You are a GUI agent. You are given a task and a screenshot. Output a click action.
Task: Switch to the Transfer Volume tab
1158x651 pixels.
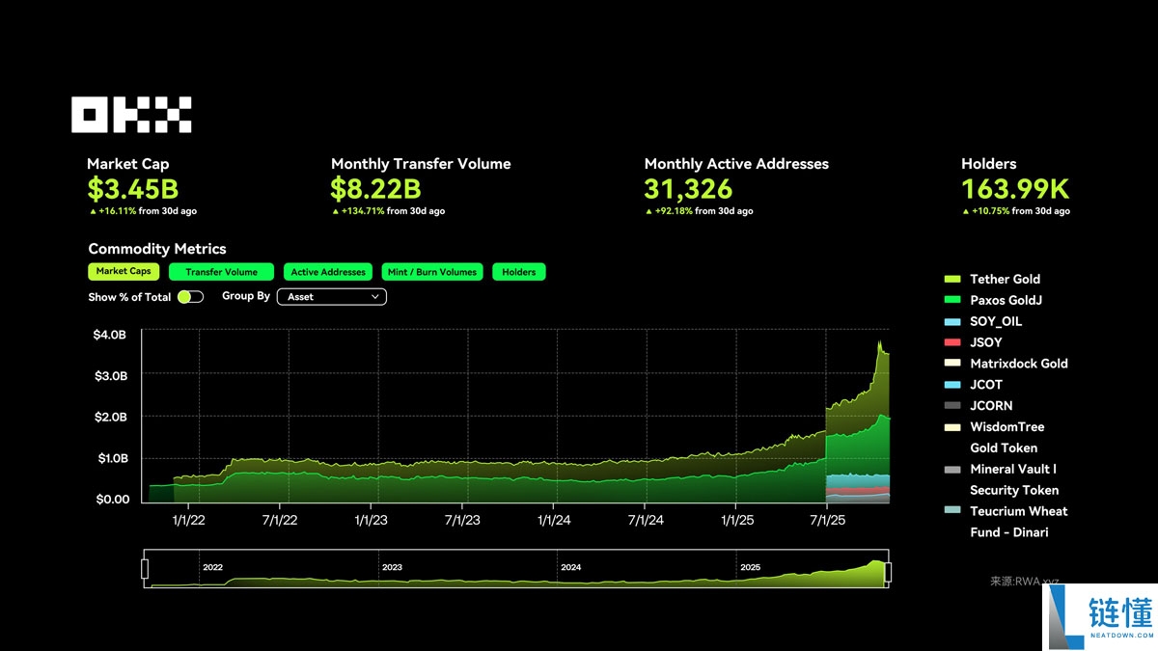pyautogui.click(x=221, y=272)
